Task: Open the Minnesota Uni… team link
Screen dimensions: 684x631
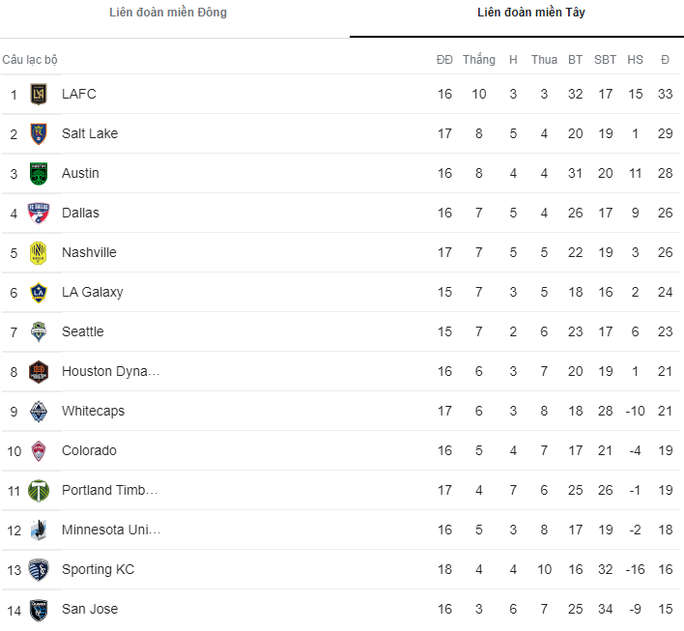Action: [111, 530]
